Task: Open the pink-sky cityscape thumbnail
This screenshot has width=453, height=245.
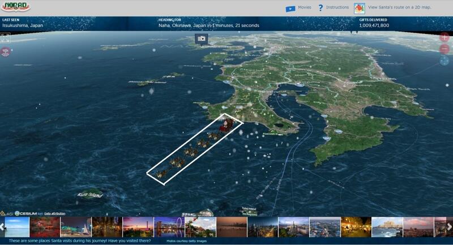Action: (x=418, y=227)
